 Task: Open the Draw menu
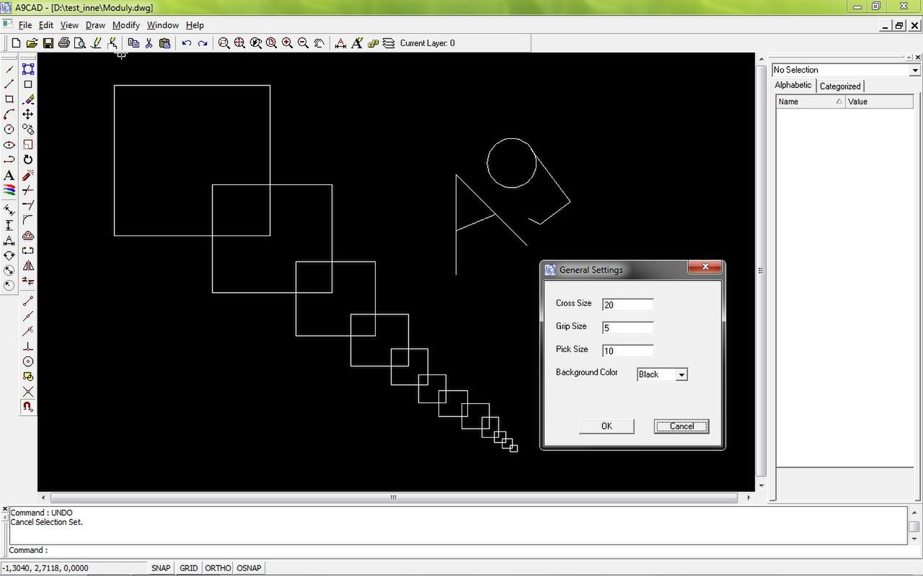(x=95, y=25)
